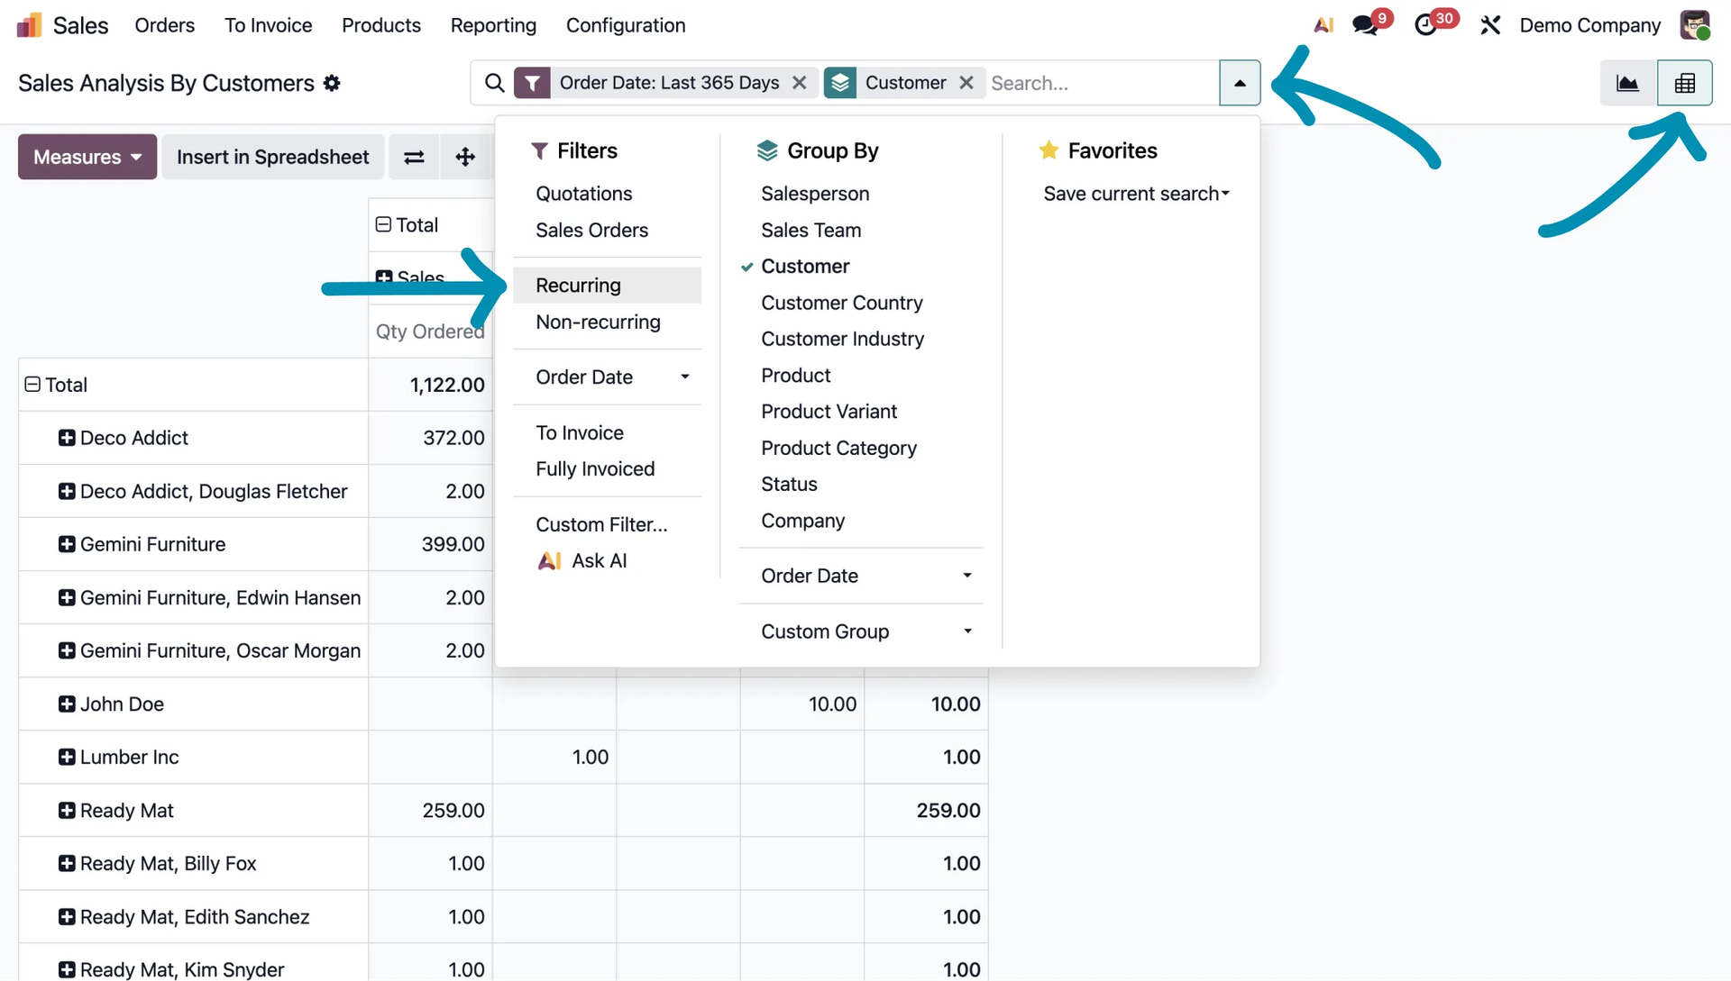Screen dimensions: 1731x981
Task: Click the flip axis icon
Action: point(414,158)
